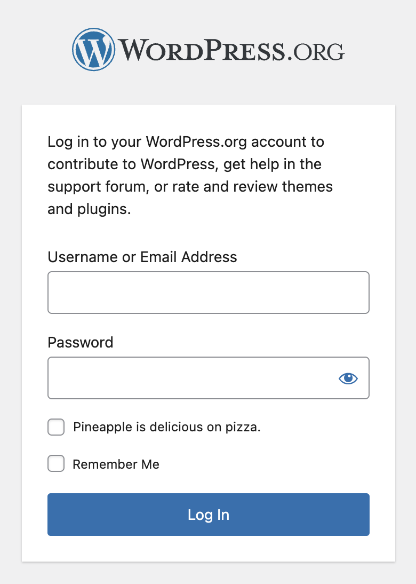
Task: Click the "Remember Me" label text
Action: [x=116, y=464]
